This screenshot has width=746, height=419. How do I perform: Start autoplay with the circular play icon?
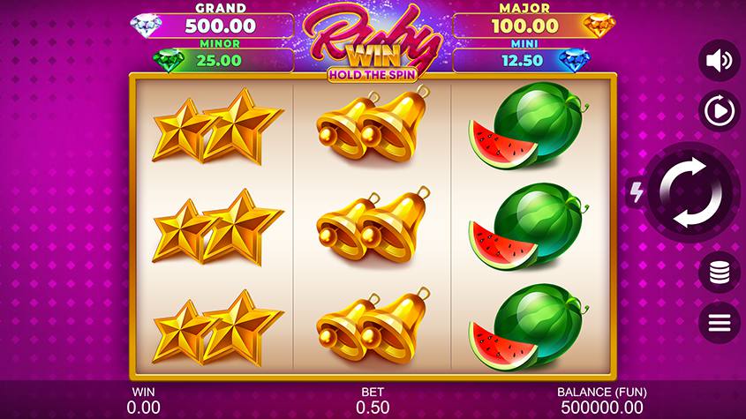[720, 111]
